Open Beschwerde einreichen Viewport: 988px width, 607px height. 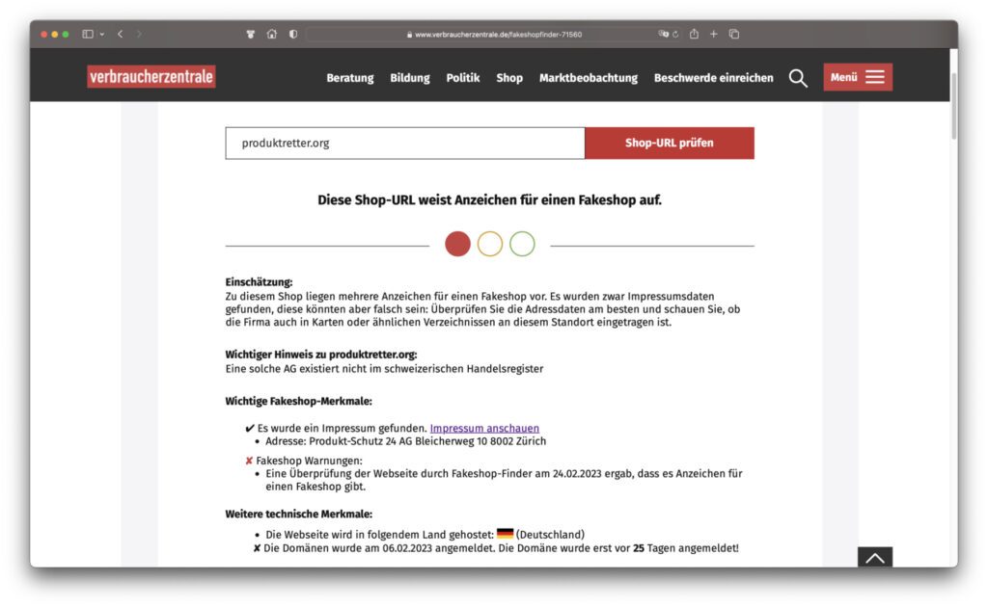pyautogui.click(x=712, y=78)
